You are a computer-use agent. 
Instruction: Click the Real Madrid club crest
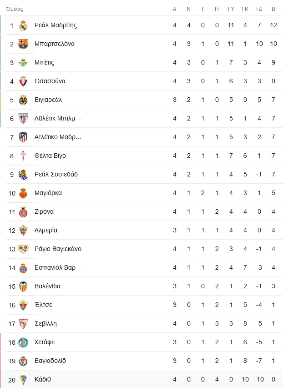coord(23,25)
